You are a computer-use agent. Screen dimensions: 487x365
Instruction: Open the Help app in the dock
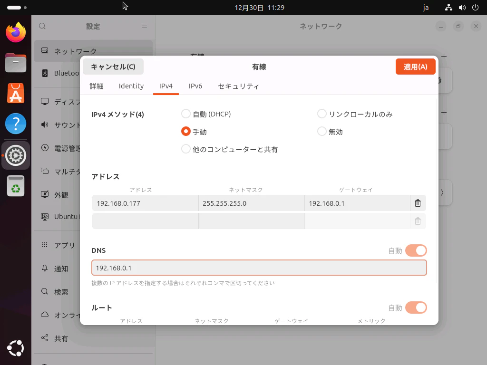(x=16, y=124)
